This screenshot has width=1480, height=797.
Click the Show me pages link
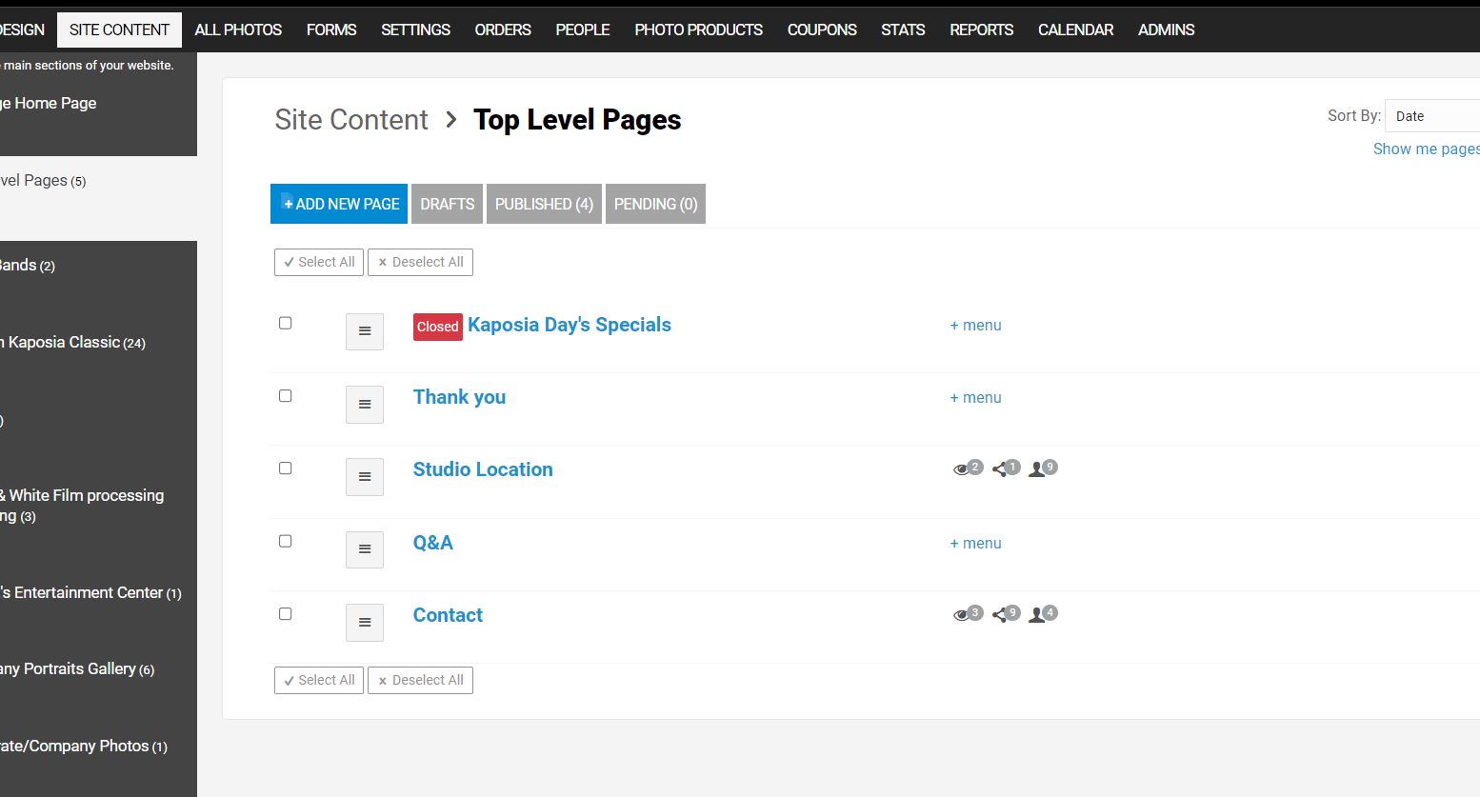[1427, 149]
